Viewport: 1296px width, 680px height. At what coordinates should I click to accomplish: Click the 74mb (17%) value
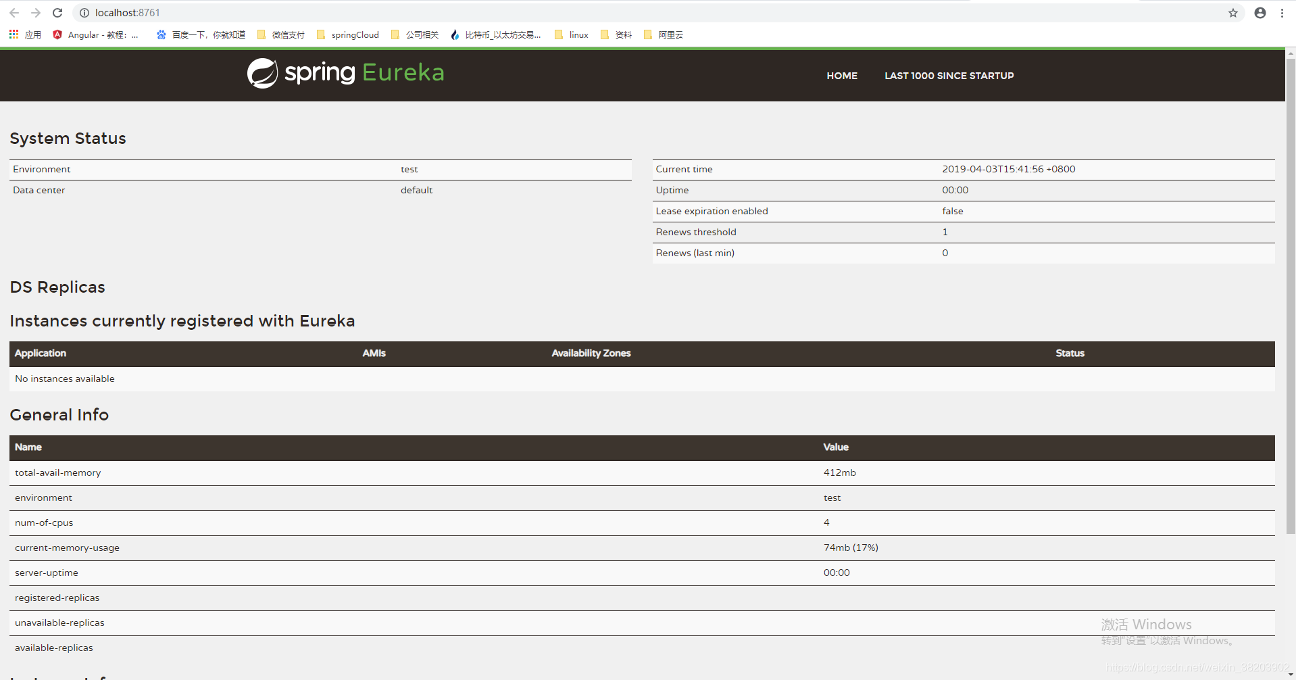click(851, 548)
